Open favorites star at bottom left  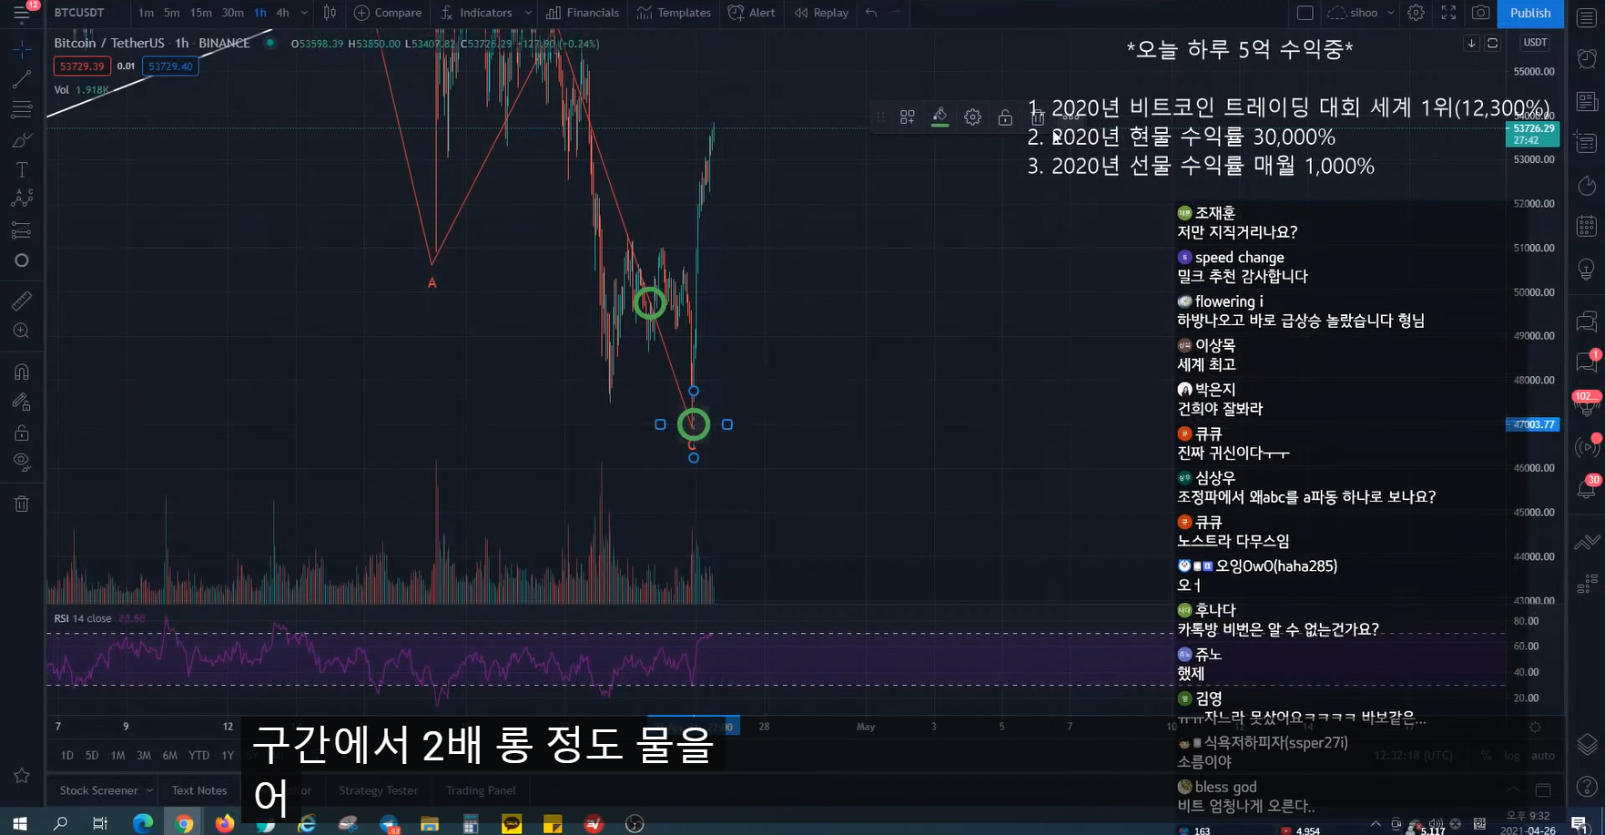coord(22,776)
